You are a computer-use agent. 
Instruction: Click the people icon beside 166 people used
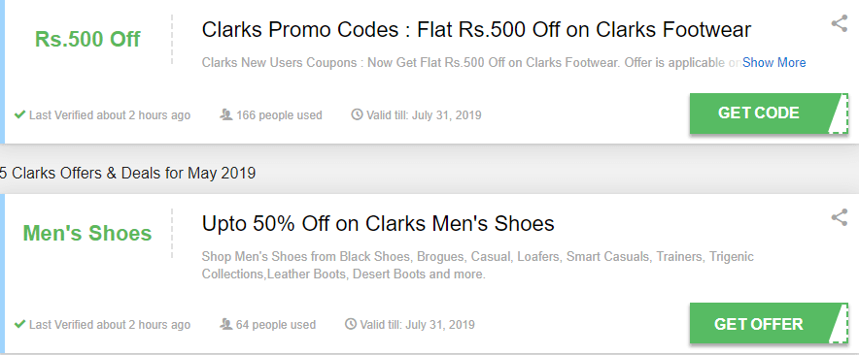tap(226, 114)
